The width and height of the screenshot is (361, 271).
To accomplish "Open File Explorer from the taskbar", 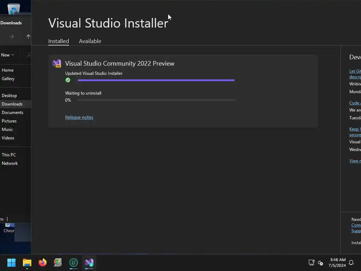I will tap(27, 263).
